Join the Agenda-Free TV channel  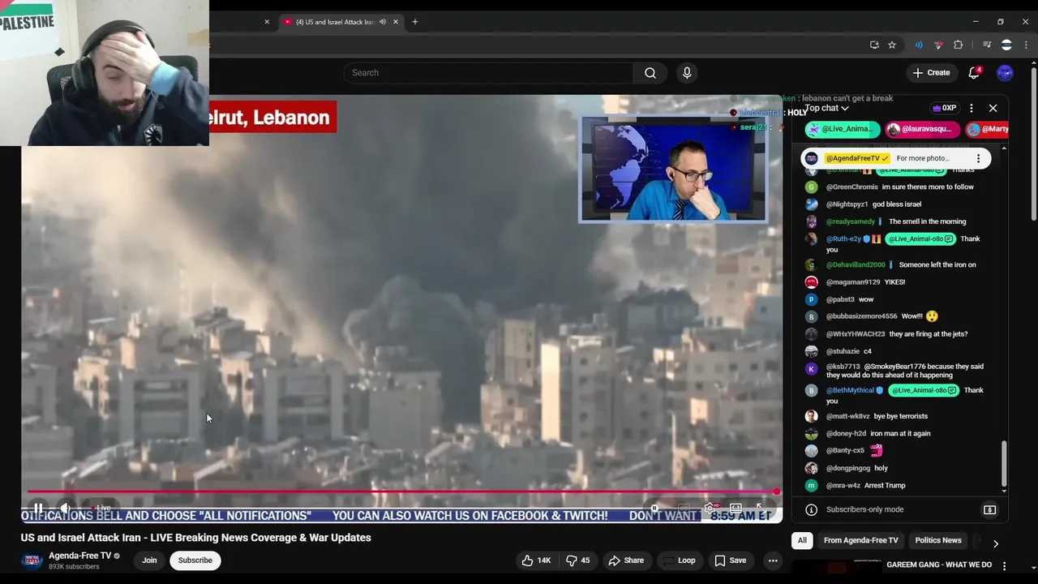click(149, 560)
